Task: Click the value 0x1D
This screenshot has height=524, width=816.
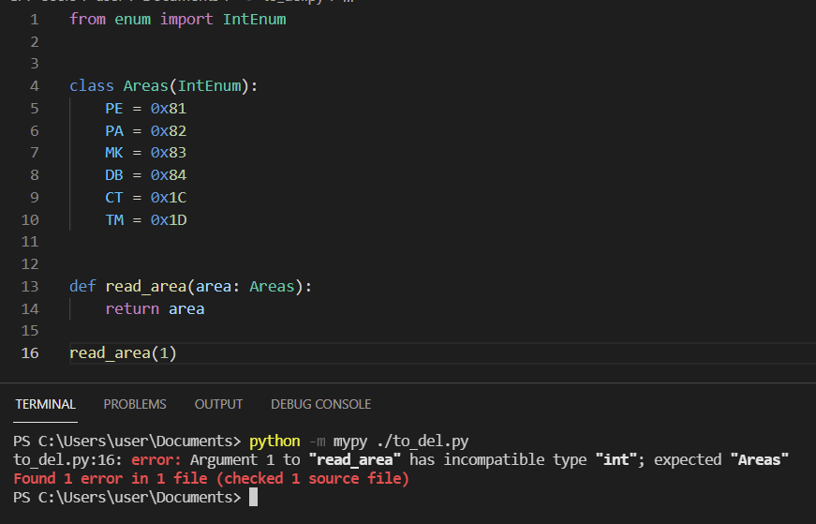Action: pyautogui.click(x=169, y=219)
